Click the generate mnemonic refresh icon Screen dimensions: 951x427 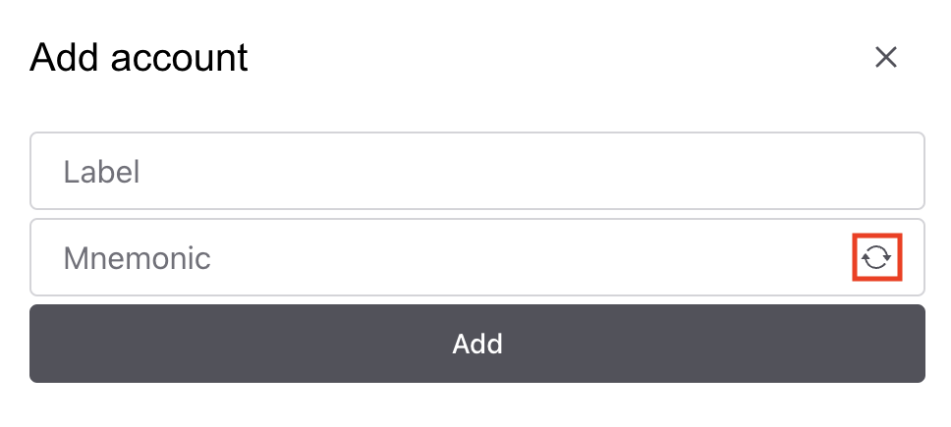[876, 258]
